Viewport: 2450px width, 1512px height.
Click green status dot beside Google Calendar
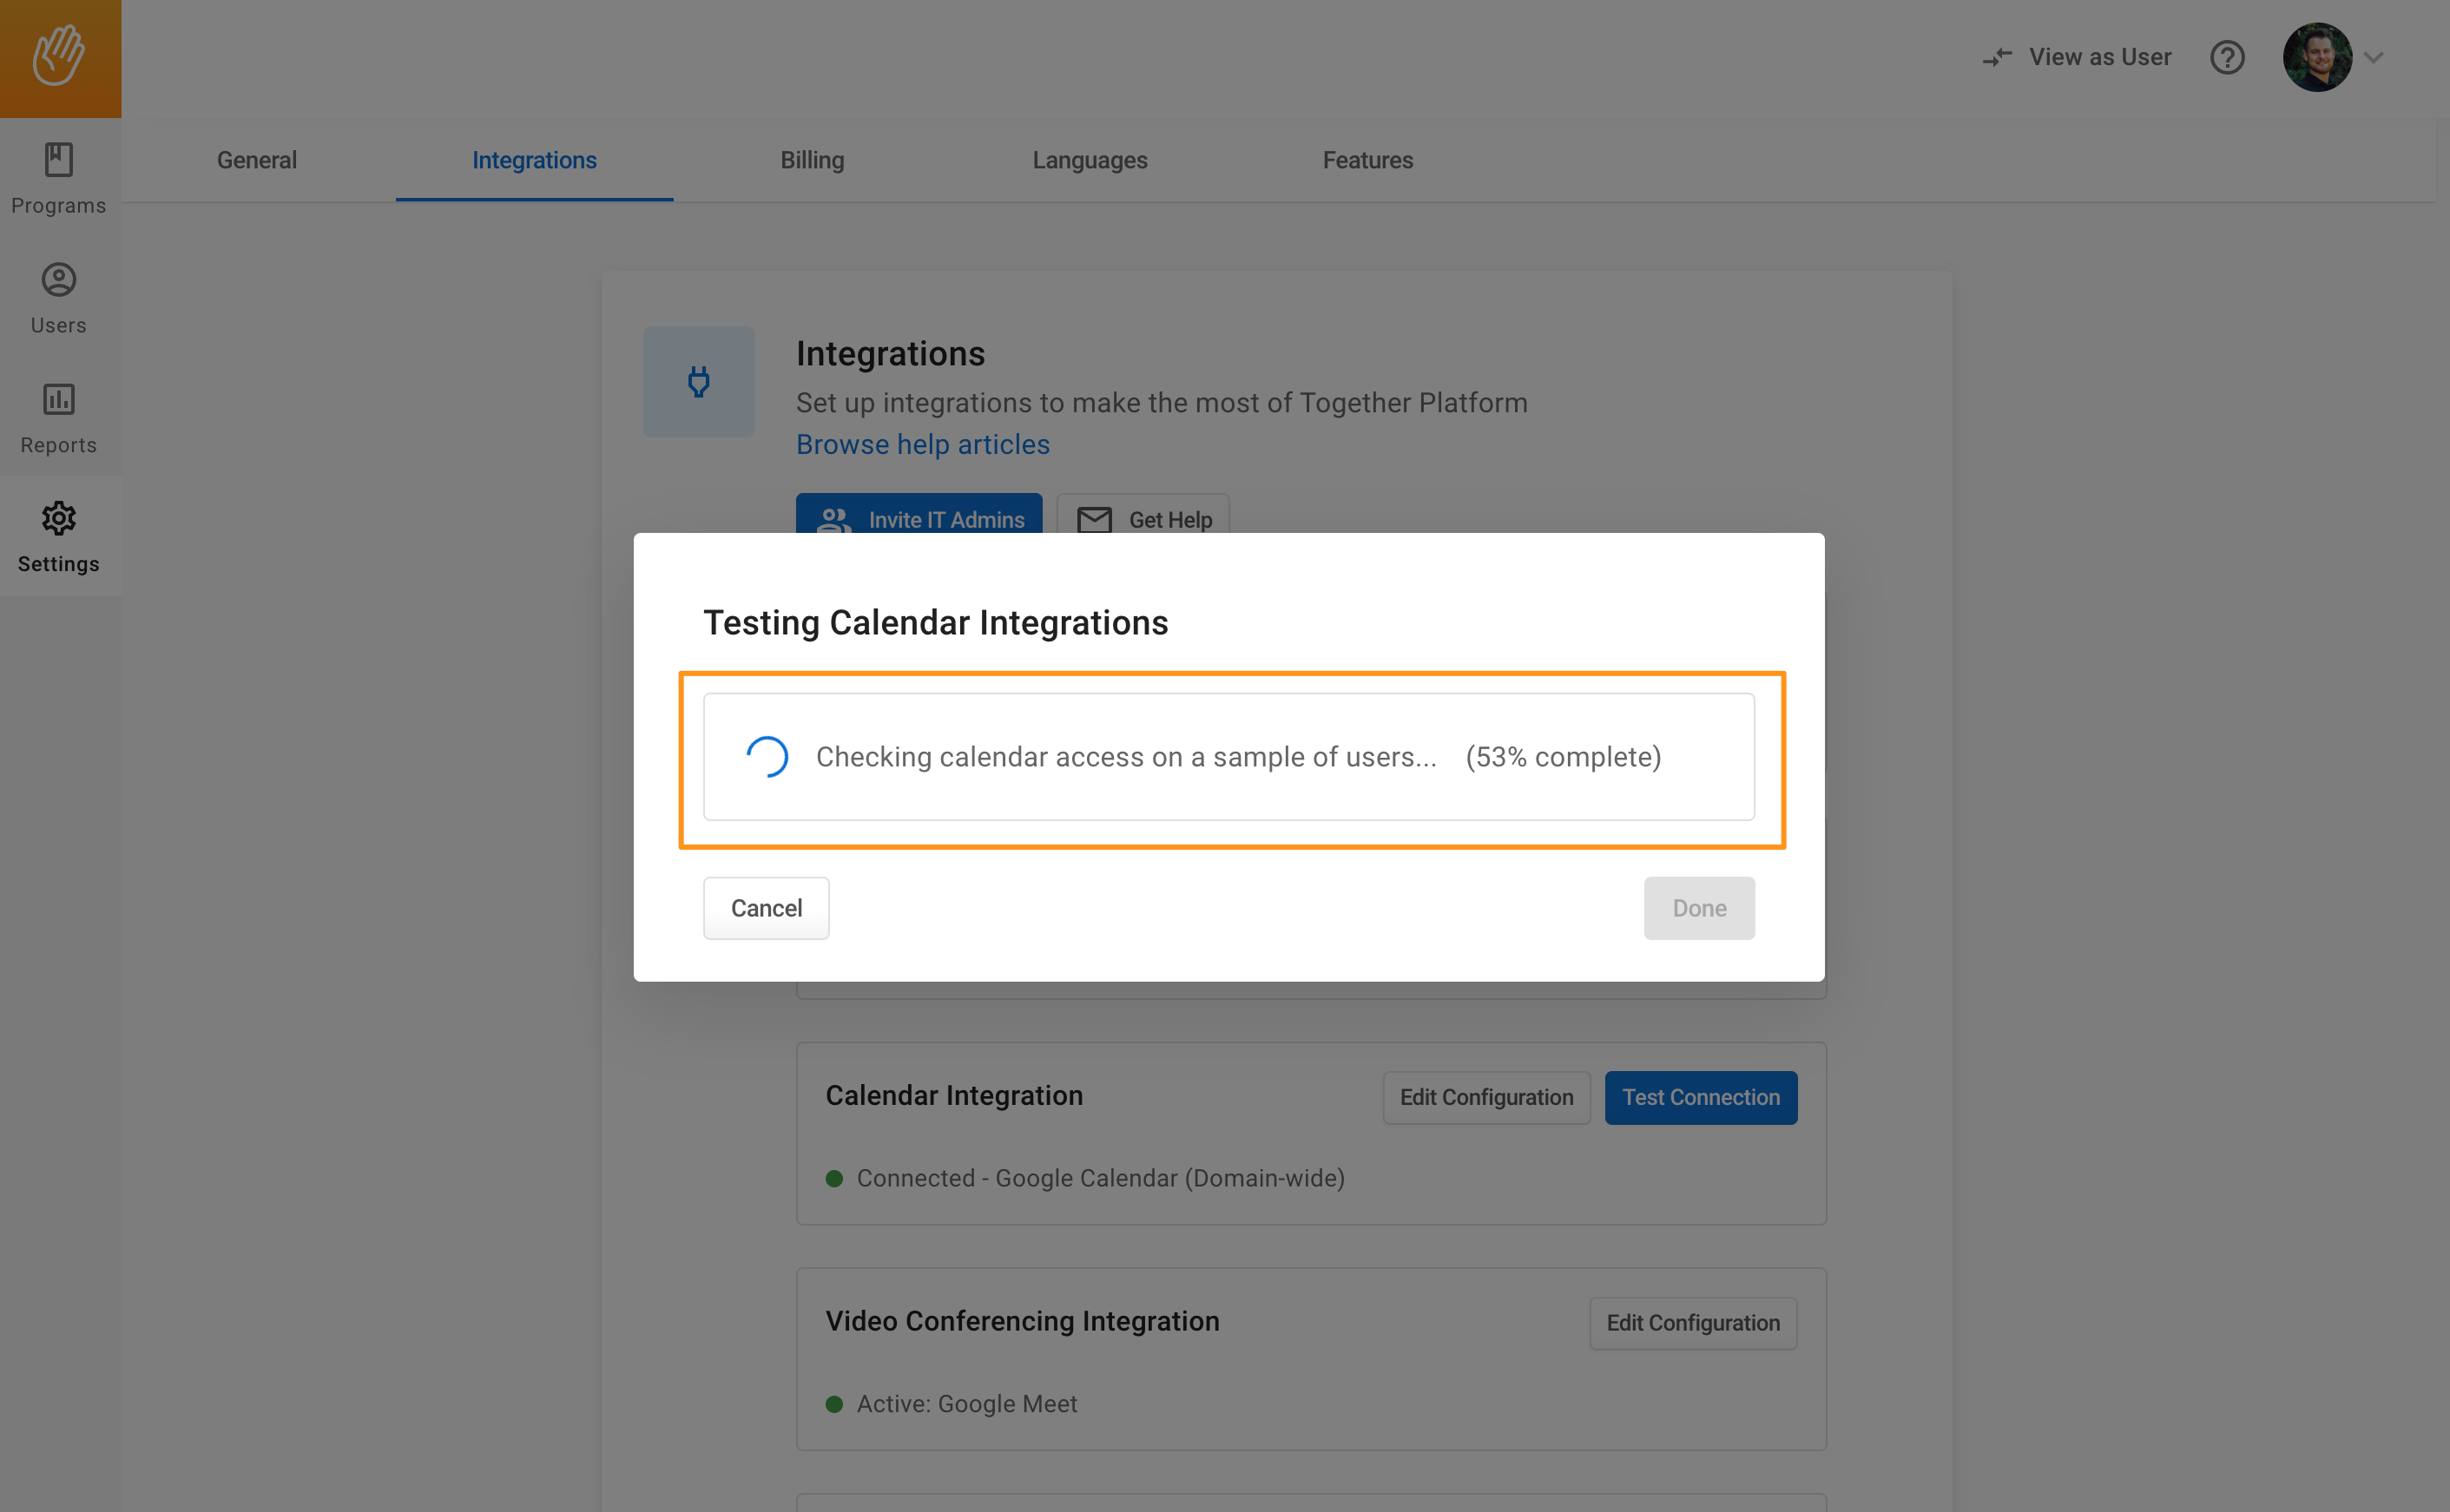point(834,1179)
